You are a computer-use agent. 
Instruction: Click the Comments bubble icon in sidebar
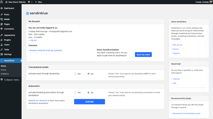pos(1,29)
